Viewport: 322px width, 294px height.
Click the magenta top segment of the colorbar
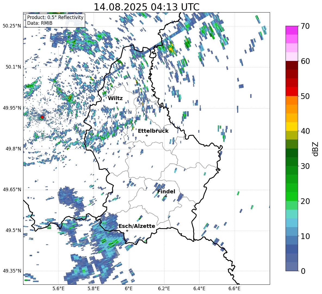[x=292, y=30]
